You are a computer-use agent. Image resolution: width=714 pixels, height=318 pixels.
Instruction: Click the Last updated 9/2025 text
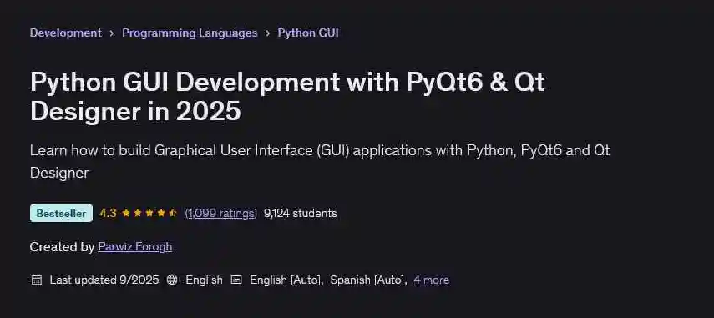[104, 280]
